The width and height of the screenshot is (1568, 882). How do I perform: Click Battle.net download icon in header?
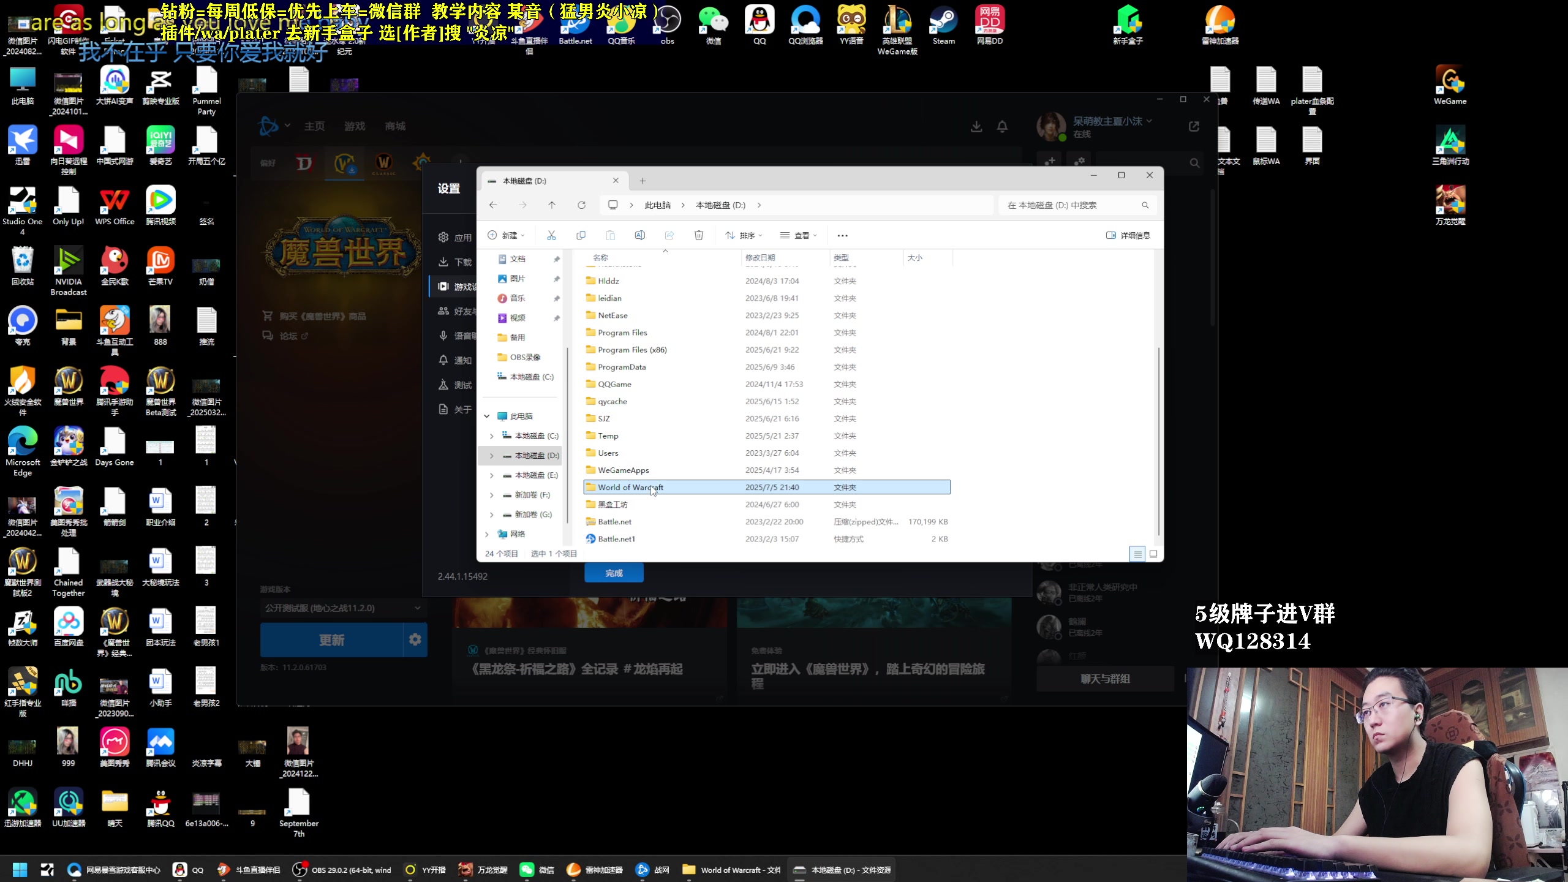(x=976, y=127)
